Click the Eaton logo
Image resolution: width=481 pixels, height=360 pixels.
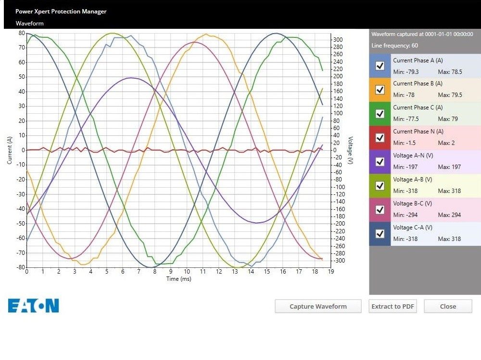33,306
